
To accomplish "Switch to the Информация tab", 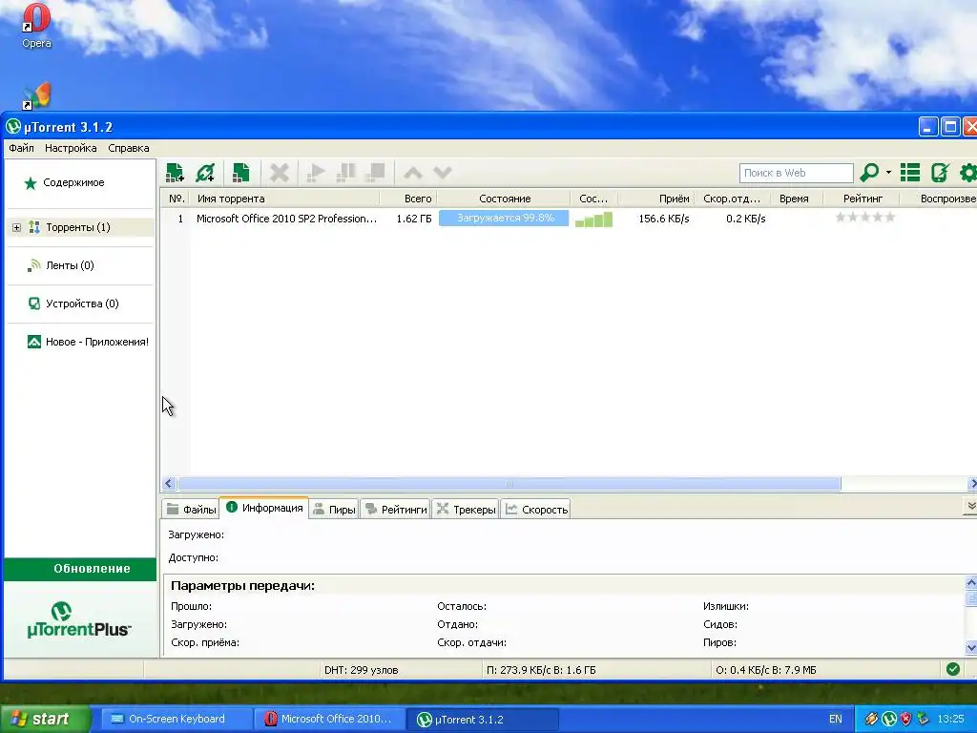I will pyautogui.click(x=264, y=508).
